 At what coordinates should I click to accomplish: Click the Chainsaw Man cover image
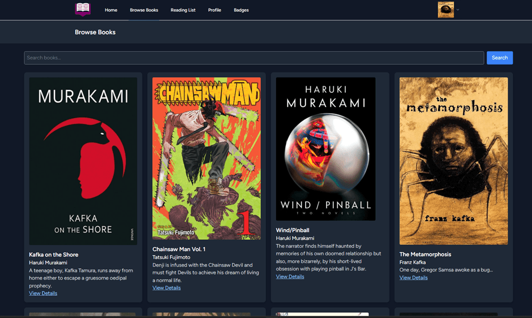207,158
